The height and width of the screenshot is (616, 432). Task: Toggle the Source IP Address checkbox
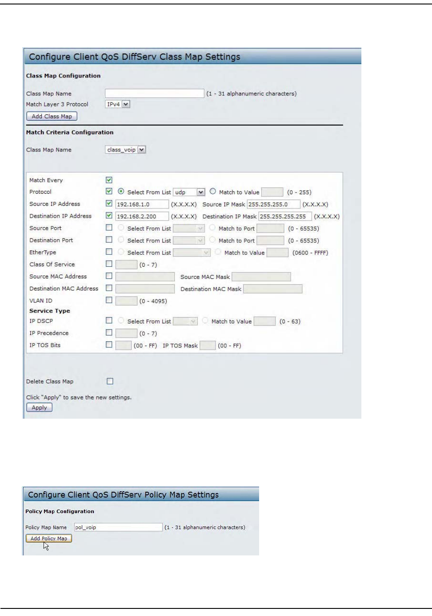(109, 203)
